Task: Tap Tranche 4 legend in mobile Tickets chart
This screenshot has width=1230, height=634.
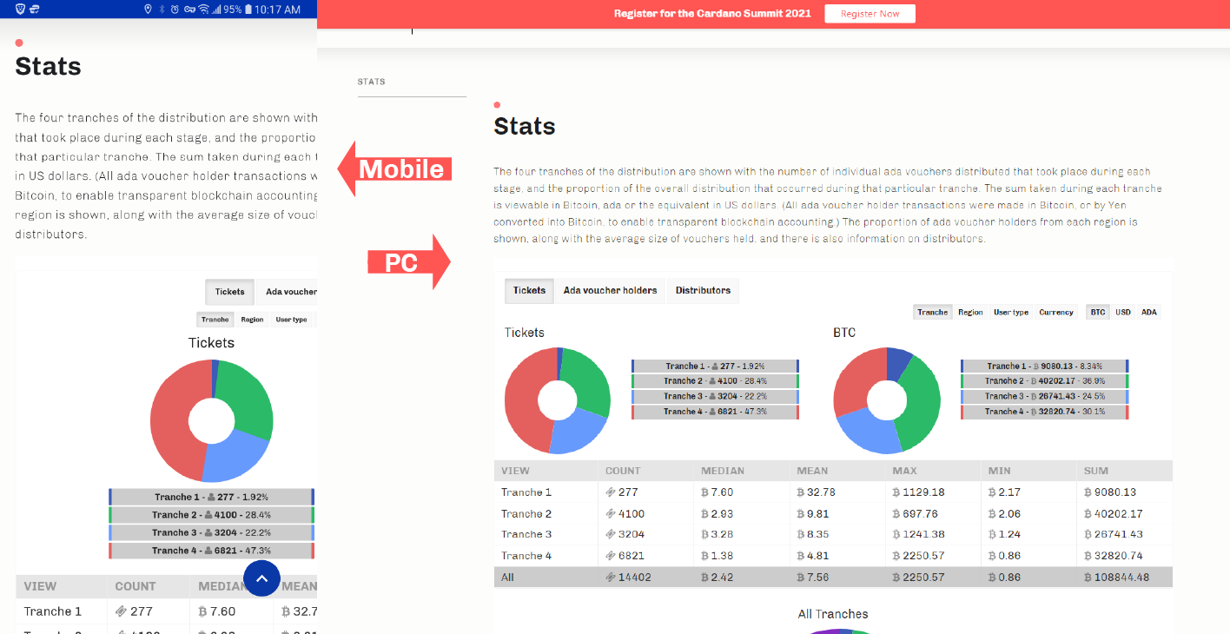Action: 211,551
